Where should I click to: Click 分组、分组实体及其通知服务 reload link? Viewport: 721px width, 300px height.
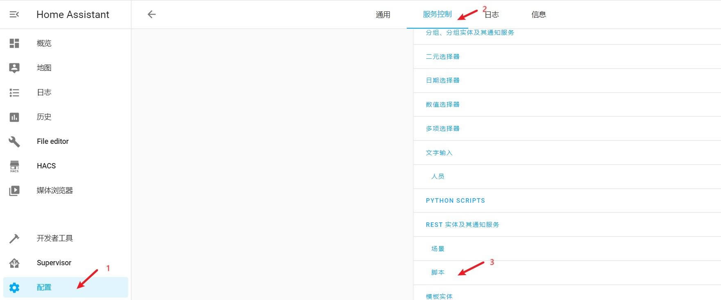470,33
